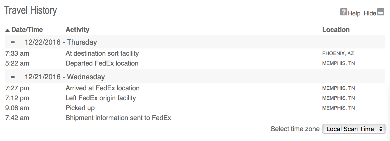Open the Help link text

click(354, 13)
